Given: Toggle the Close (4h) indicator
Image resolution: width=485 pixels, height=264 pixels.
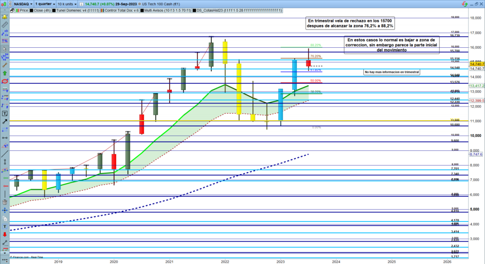Looking at the screenshot, I should click(x=41, y=10).
